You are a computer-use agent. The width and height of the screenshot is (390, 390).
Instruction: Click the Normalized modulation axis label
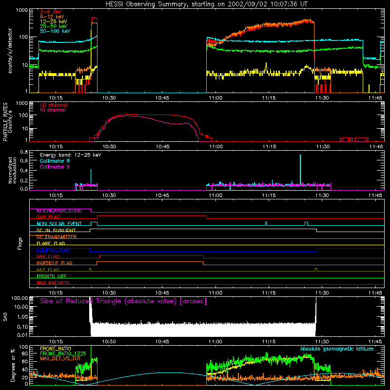point(12,170)
